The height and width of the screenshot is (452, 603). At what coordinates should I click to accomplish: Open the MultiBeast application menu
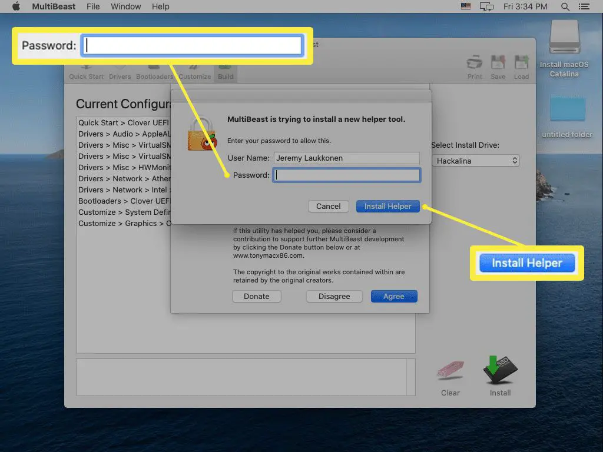click(54, 6)
